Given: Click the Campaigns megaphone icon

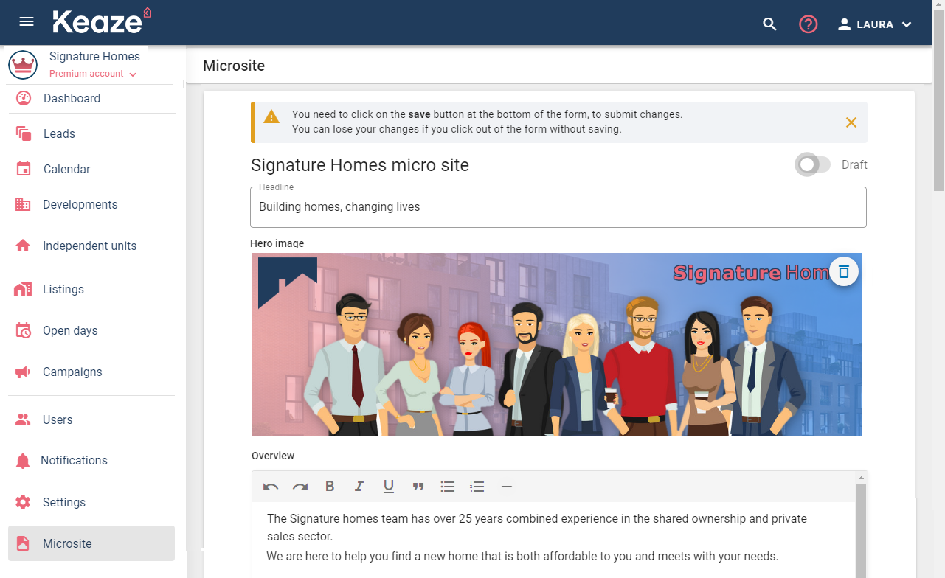Looking at the screenshot, I should coord(23,372).
